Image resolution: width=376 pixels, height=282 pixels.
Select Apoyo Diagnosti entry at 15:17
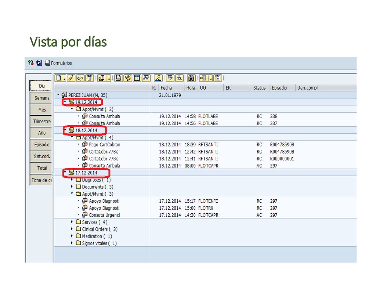pos(104,201)
